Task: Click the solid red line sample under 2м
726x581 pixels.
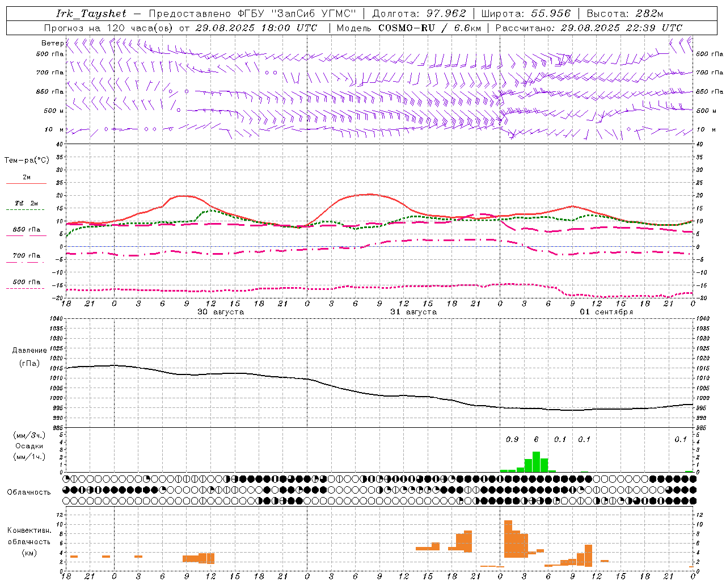Action: tap(26, 183)
